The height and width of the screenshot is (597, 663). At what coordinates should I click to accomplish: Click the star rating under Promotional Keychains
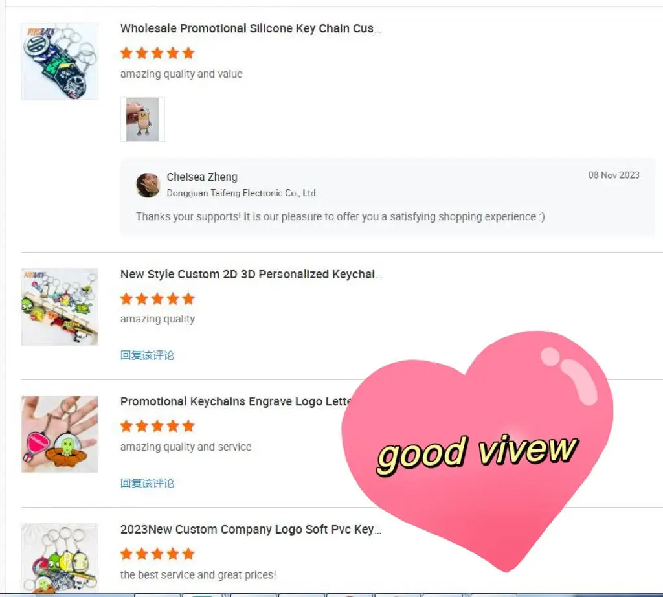(x=157, y=426)
